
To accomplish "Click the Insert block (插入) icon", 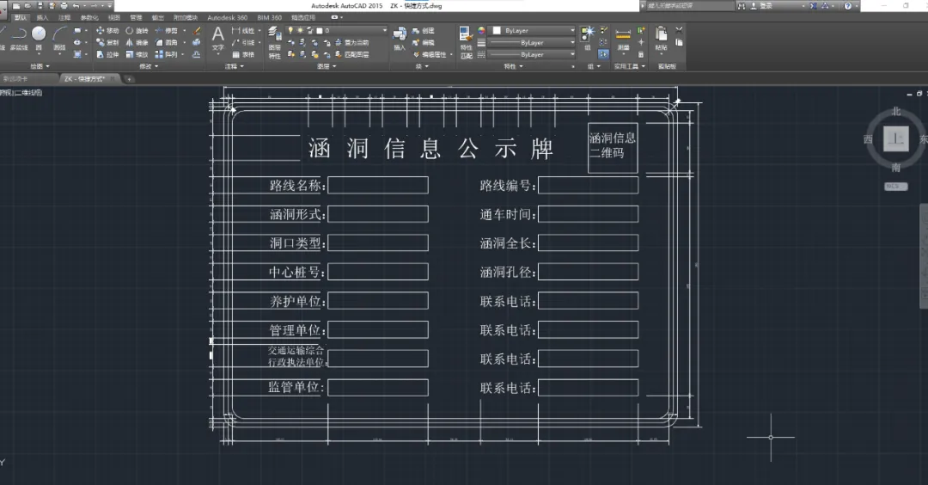I will pos(400,39).
